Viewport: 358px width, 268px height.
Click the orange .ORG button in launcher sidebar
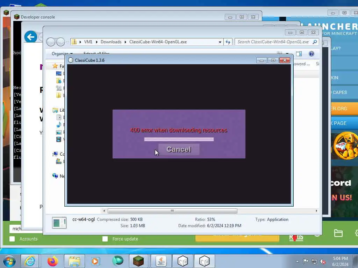pyautogui.click(x=344, y=109)
